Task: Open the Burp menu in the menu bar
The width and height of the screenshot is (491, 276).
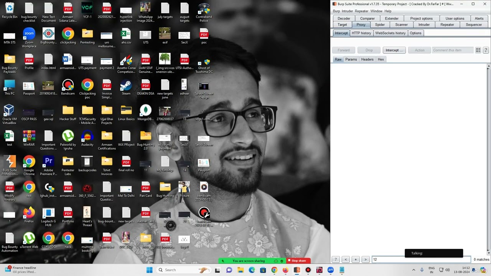Action: tap(336, 11)
